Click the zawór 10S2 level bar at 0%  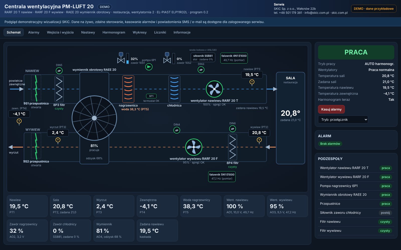click(x=174, y=58)
